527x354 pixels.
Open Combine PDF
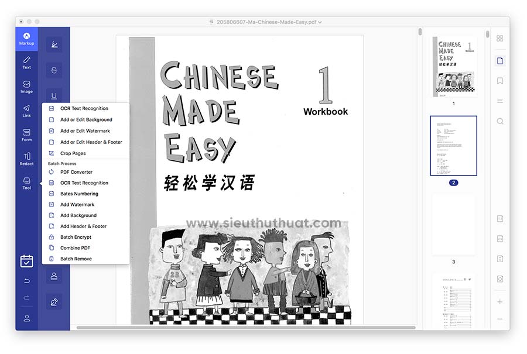[85, 248]
